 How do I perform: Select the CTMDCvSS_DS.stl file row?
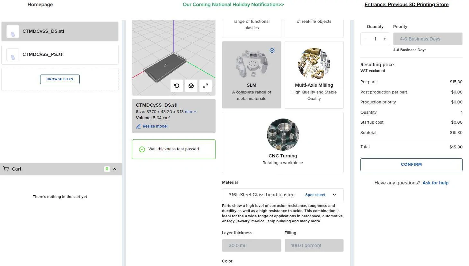[x=60, y=31]
